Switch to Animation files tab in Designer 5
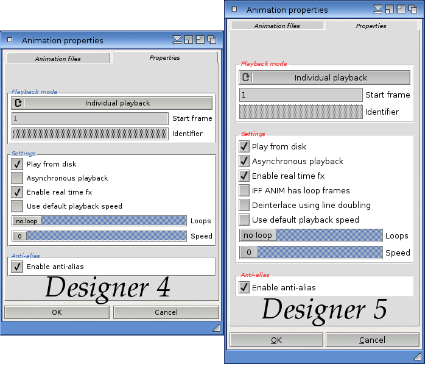 (x=277, y=26)
